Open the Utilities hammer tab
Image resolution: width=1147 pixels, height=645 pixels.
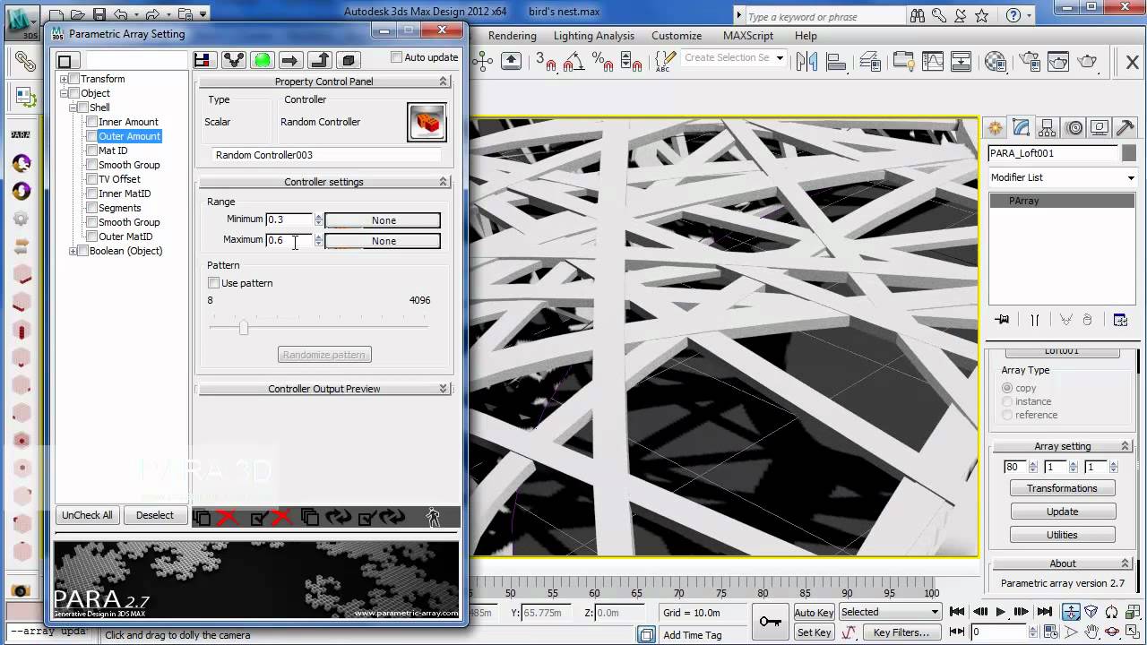pos(1125,127)
